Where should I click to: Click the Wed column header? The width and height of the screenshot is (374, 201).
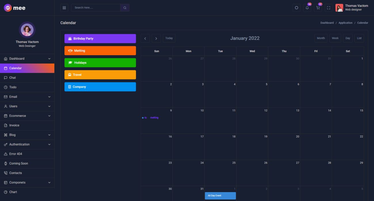[x=252, y=51]
